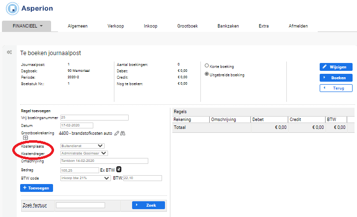The height and width of the screenshot is (217, 357).
Task: Open the BTW code dropdown
Action: 85,178
